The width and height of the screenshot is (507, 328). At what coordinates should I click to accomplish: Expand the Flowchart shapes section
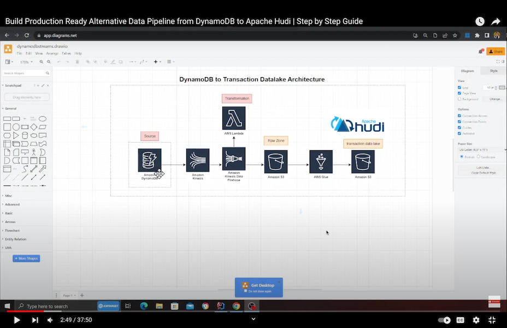pyautogui.click(x=12, y=231)
